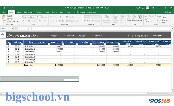
Task: Open the Clear eraser dropdown
Action: tap(148, 22)
